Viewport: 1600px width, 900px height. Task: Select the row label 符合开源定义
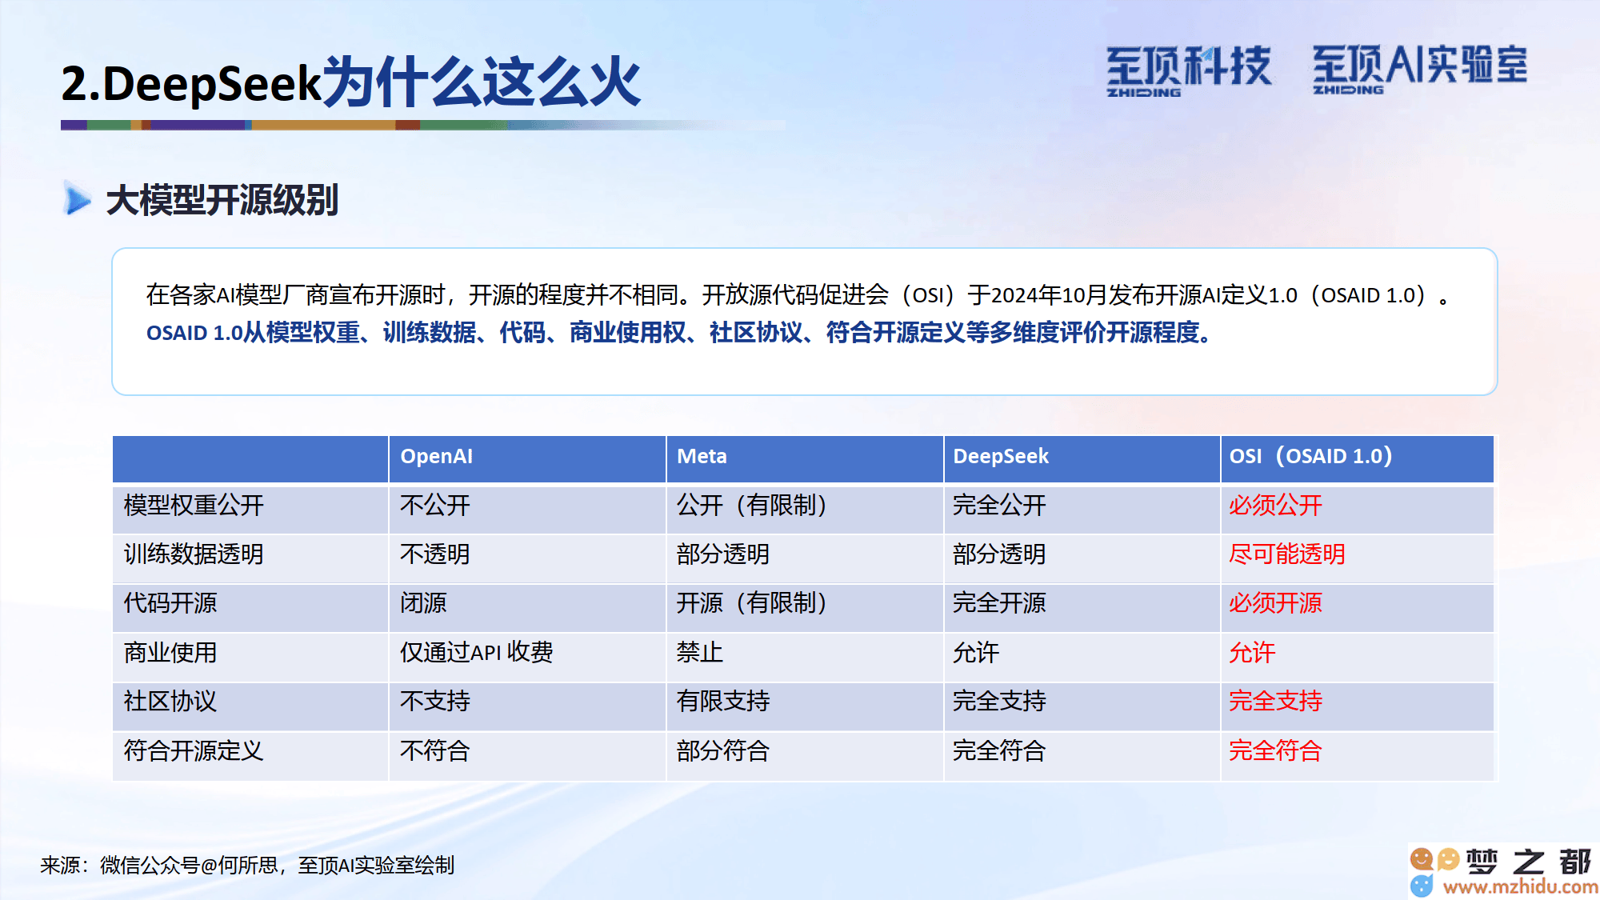[x=194, y=751]
